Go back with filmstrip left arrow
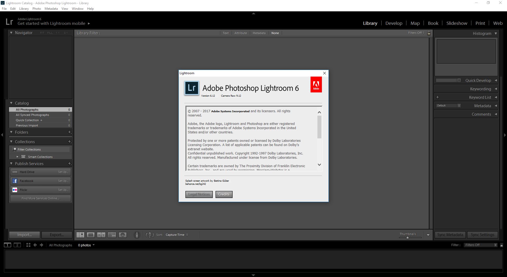The image size is (507, 277). click(x=35, y=245)
